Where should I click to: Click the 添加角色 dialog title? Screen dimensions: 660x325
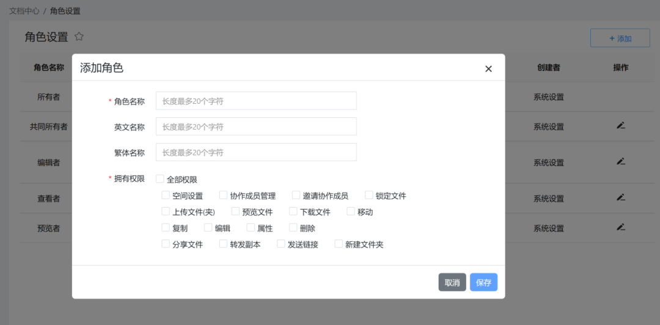[x=101, y=68]
